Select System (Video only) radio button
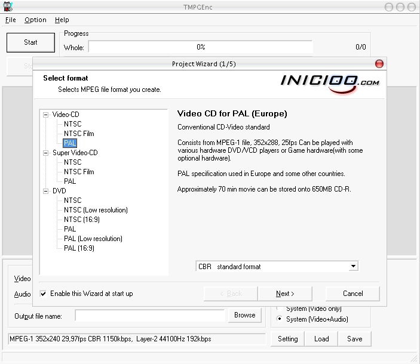 280,309
